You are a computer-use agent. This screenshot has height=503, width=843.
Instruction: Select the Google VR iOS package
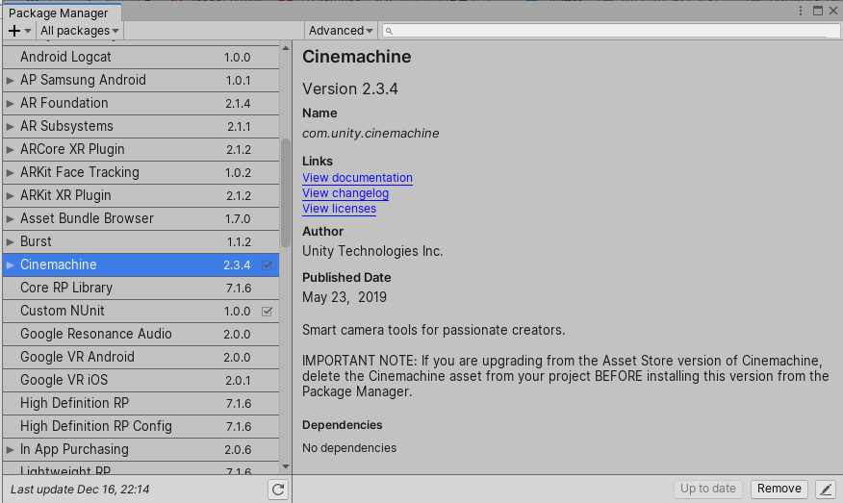coord(140,381)
